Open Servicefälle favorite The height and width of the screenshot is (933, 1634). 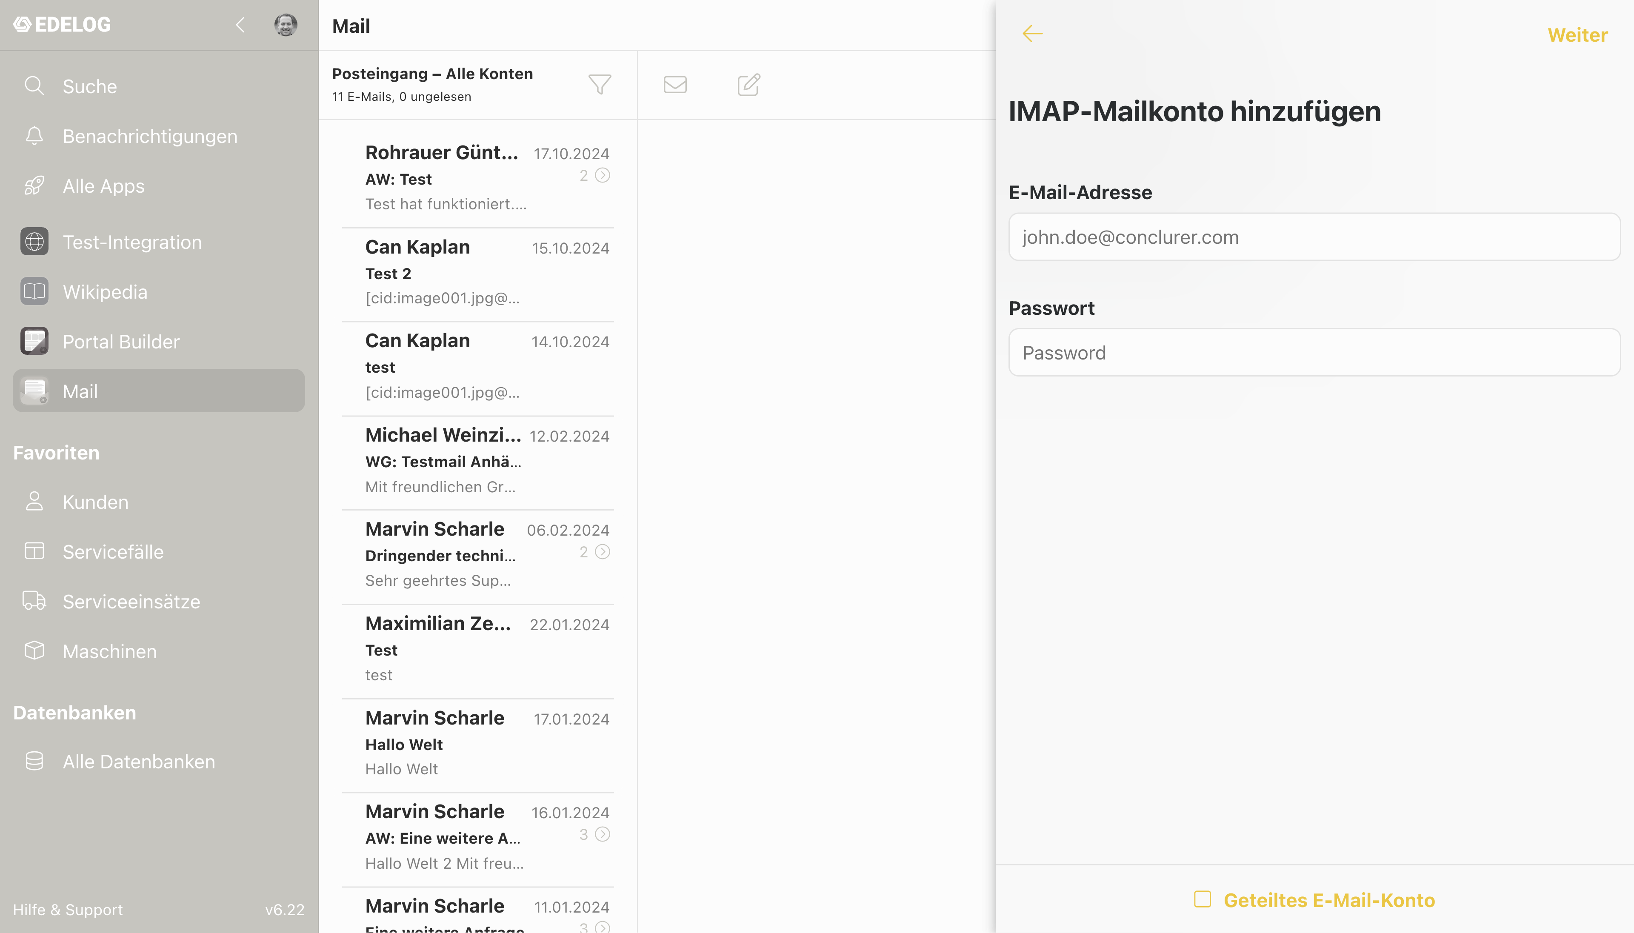[158, 552]
